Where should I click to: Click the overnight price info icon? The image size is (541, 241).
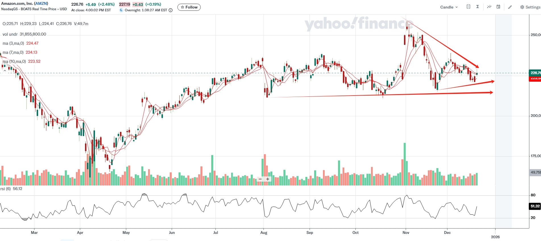click(171, 10)
